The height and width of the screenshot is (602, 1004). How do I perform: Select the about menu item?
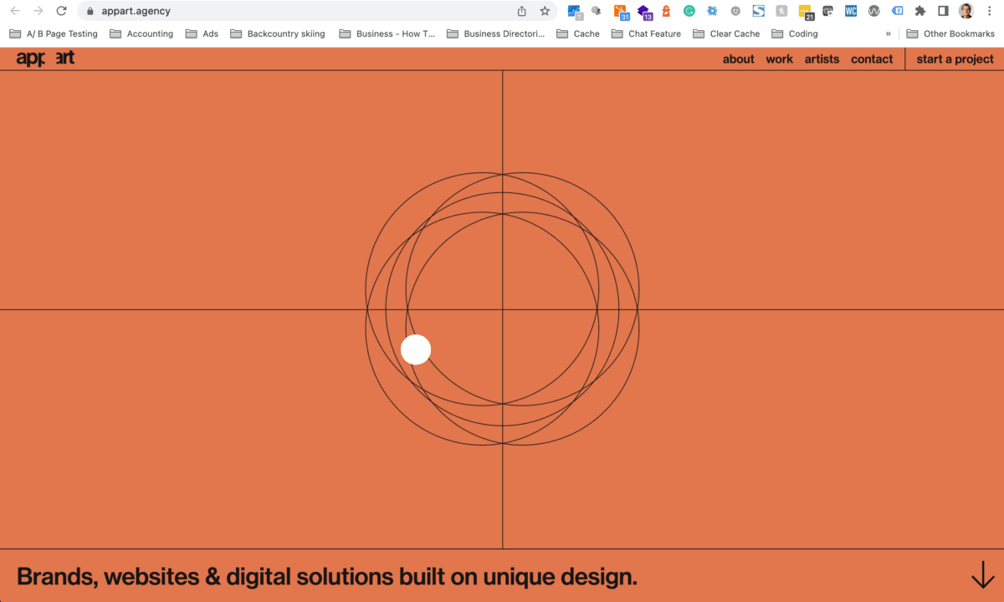pos(739,59)
